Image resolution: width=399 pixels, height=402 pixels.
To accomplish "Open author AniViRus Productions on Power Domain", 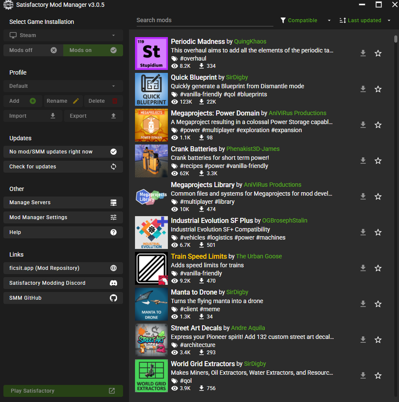I will pyautogui.click(x=297, y=113).
